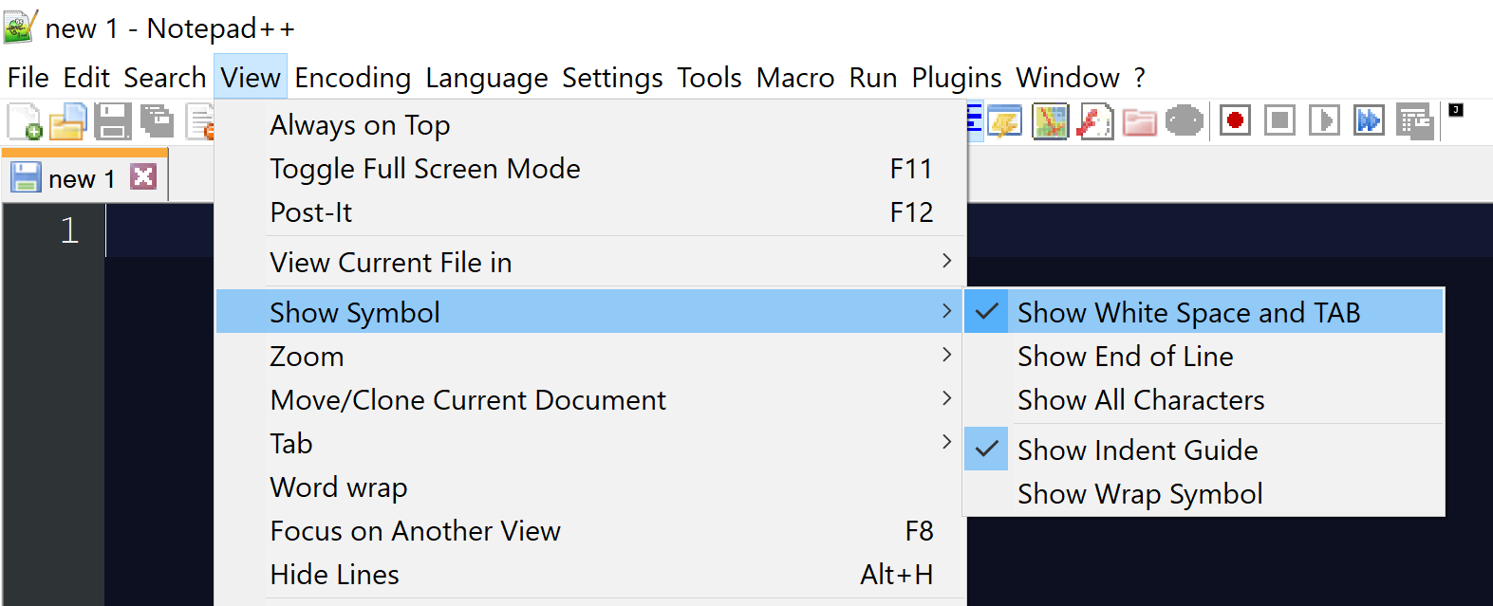The height and width of the screenshot is (606, 1493).
Task: Start macro recording with the red dot icon
Action: point(1235,120)
